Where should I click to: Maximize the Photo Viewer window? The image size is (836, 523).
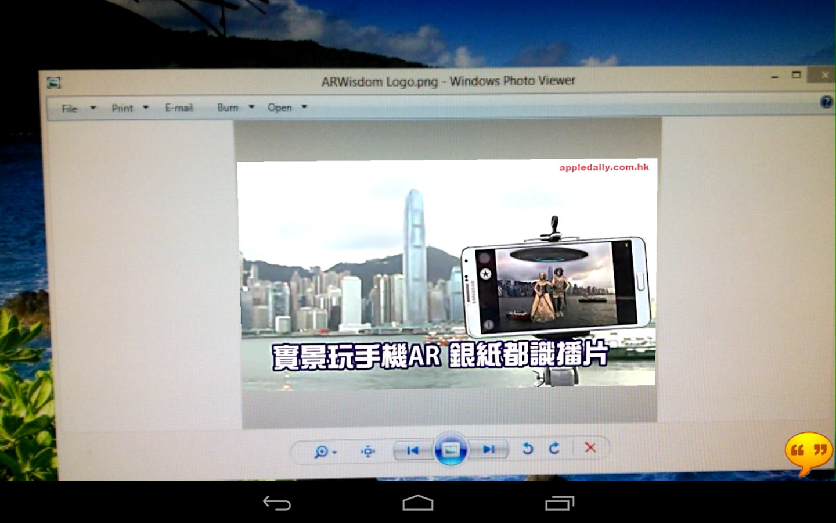[x=797, y=75]
